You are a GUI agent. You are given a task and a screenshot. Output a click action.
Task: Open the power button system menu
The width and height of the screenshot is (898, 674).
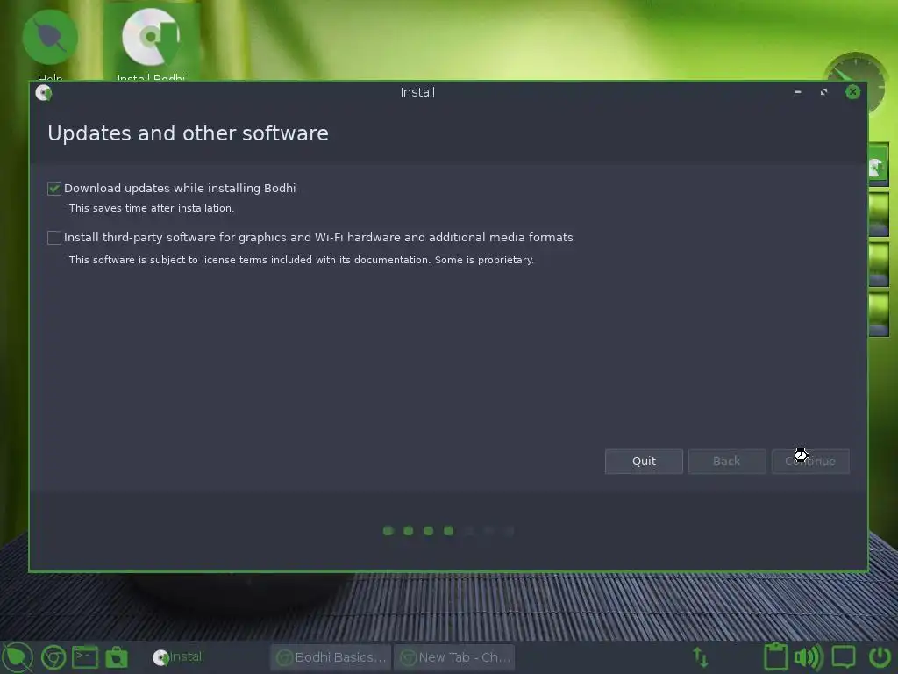(880, 657)
